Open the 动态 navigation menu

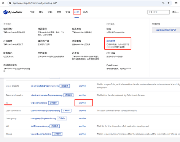tap(85, 12)
